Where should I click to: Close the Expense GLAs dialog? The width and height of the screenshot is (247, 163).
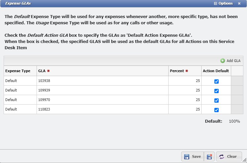coord(239,3)
